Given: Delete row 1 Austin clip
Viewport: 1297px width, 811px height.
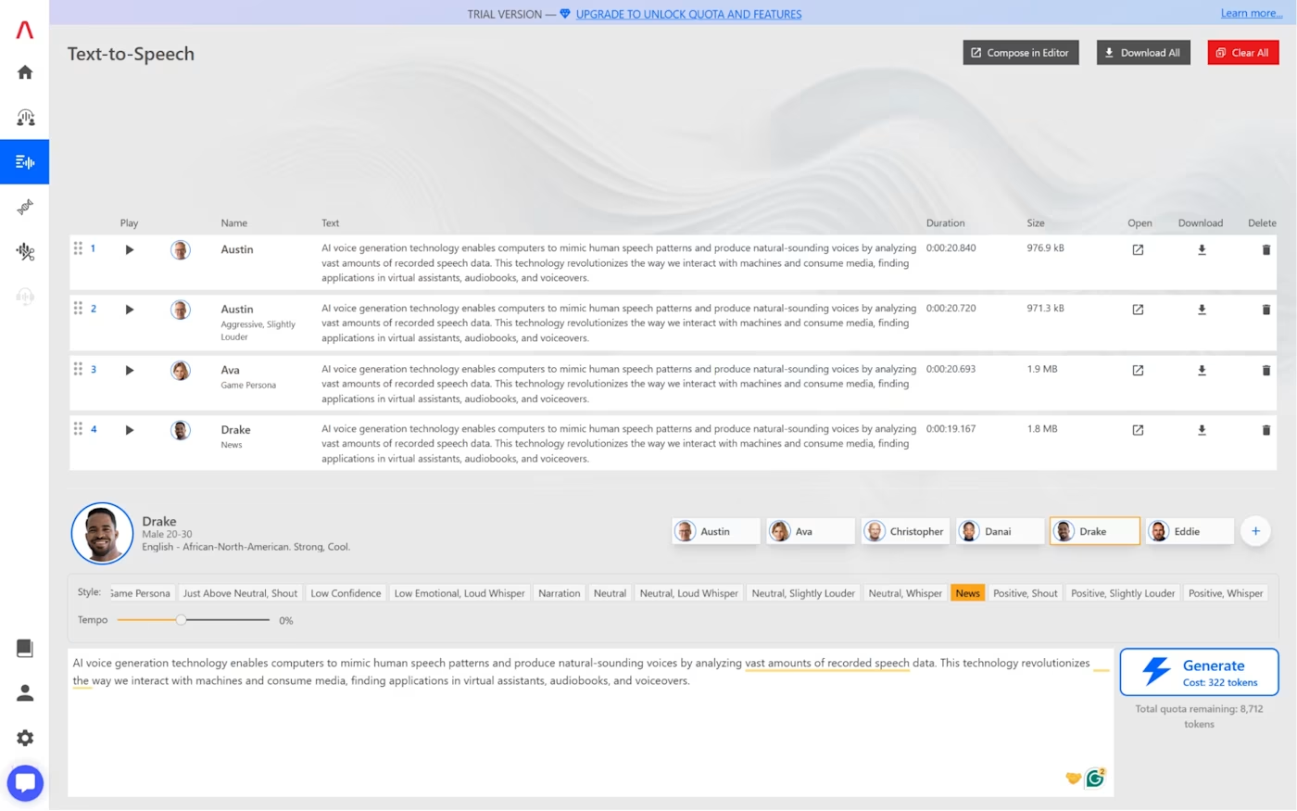Looking at the screenshot, I should [1266, 249].
